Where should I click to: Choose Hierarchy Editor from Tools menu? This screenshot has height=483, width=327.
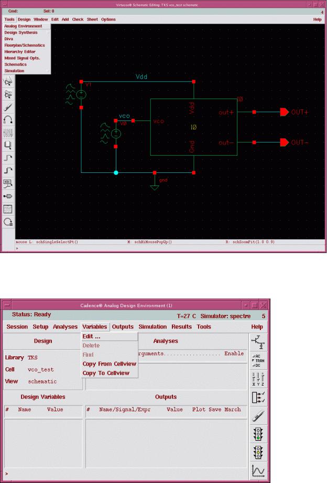click(x=27, y=52)
